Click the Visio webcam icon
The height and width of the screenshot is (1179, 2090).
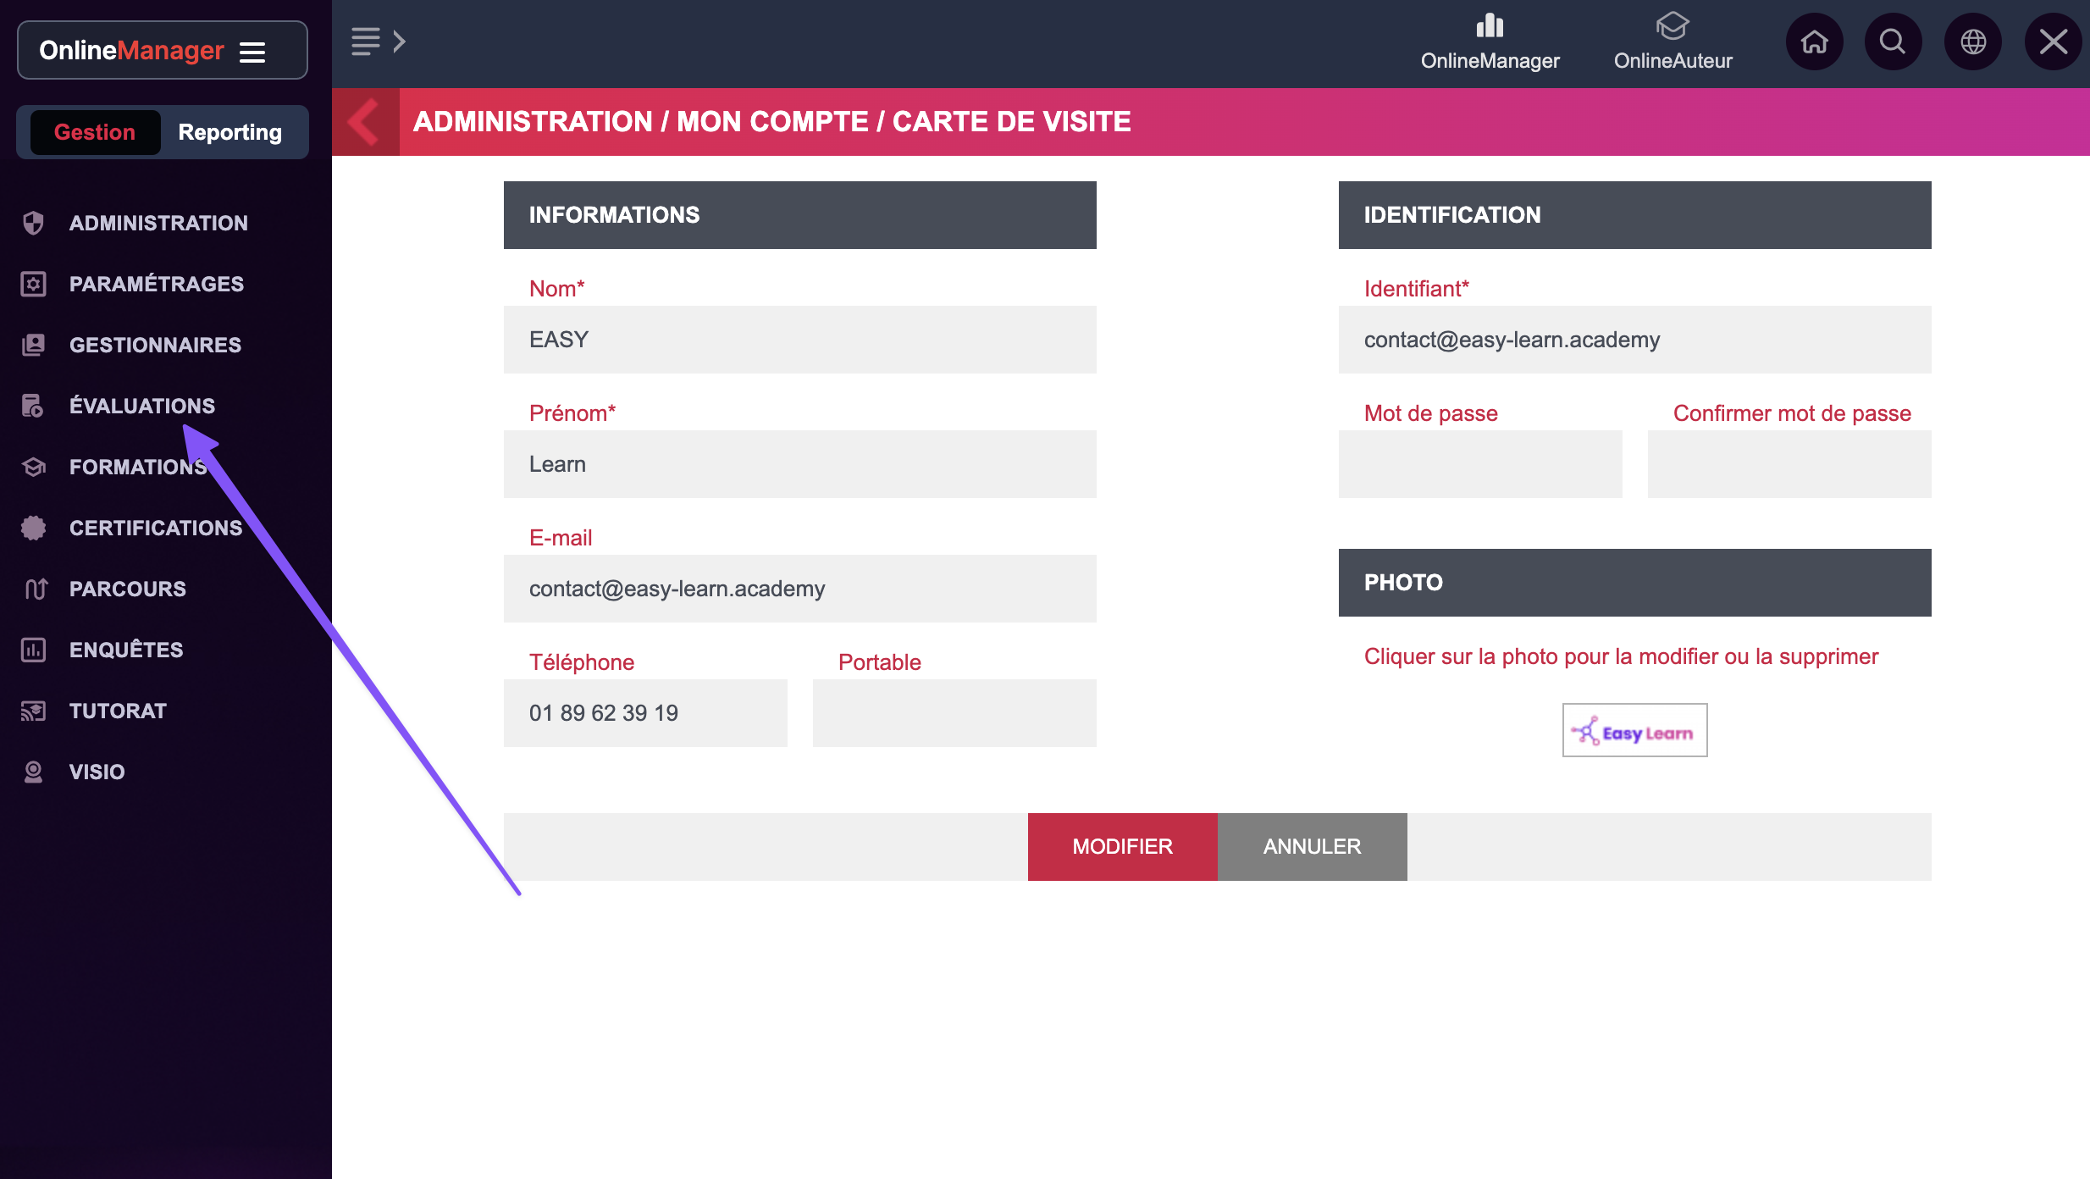(33, 772)
